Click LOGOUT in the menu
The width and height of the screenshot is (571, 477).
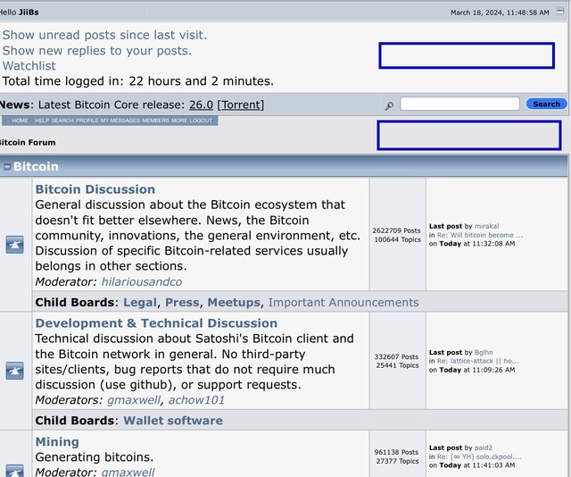[201, 121]
